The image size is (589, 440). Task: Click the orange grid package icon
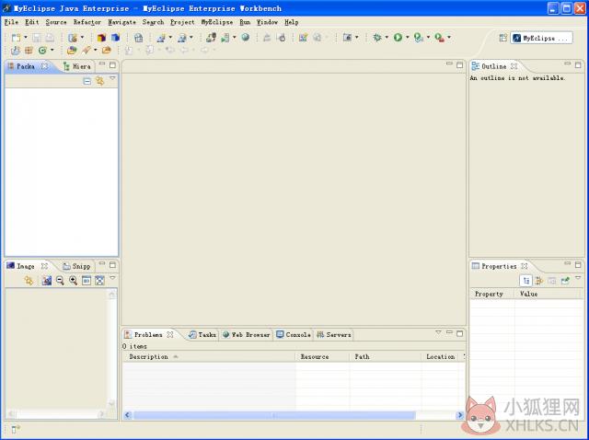[x=29, y=50]
